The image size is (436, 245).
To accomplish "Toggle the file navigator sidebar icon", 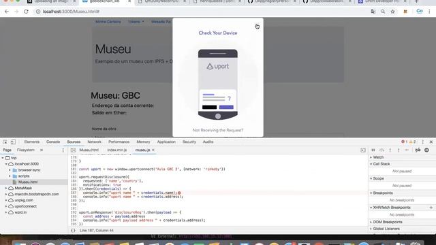I will [73, 150].
